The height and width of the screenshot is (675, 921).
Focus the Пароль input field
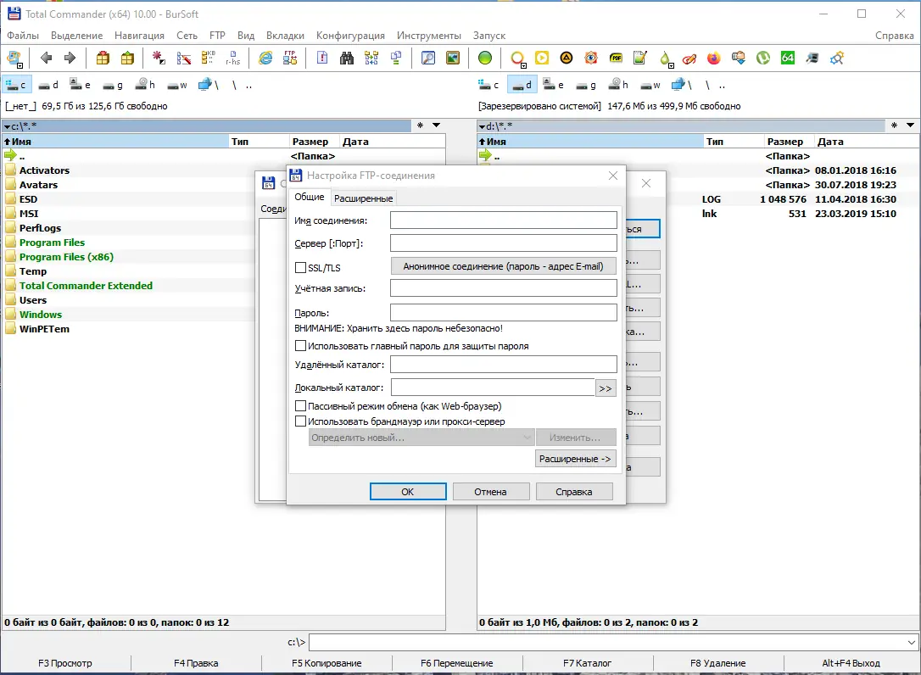[x=504, y=313]
